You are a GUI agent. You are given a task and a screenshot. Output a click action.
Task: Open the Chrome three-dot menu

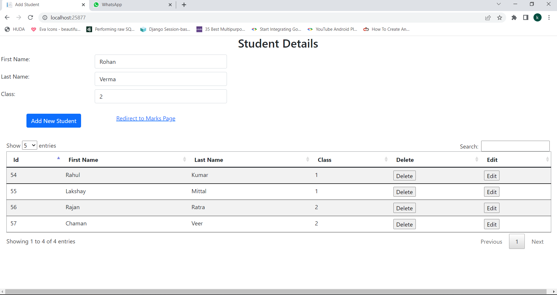point(549,18)
